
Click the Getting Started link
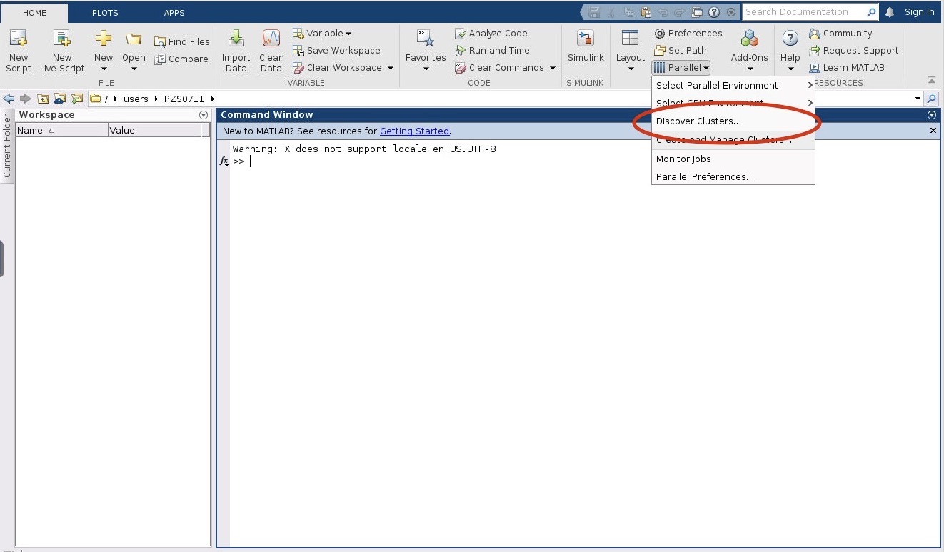click(x=414, y=131)
